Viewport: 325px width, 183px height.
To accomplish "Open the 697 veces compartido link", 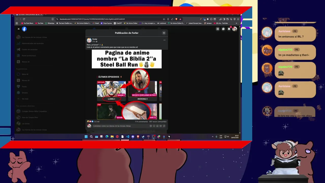I will coord(158,121).
